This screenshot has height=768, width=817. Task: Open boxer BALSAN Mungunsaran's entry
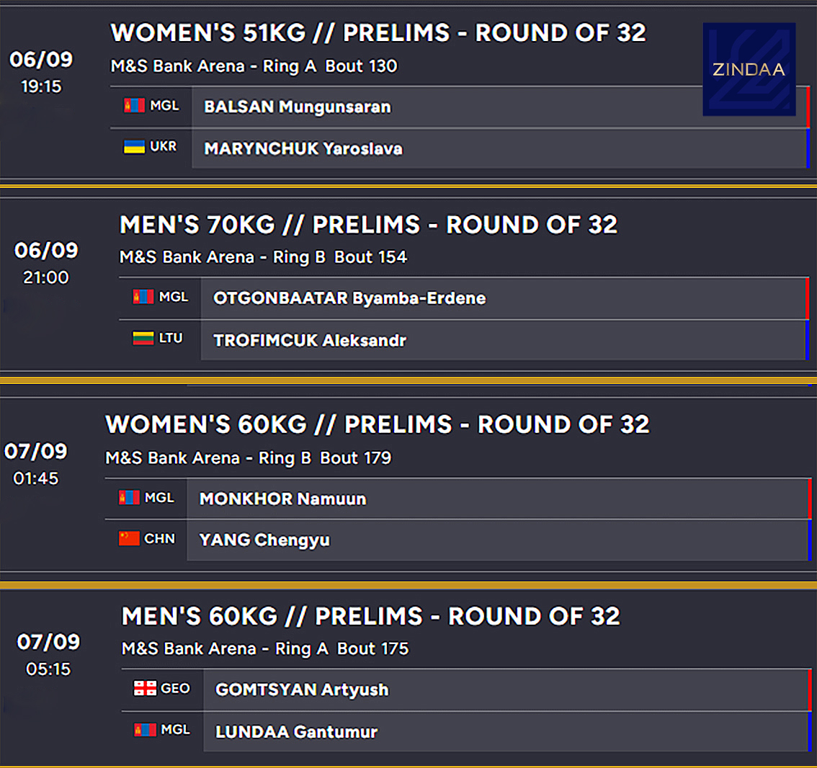297,107
